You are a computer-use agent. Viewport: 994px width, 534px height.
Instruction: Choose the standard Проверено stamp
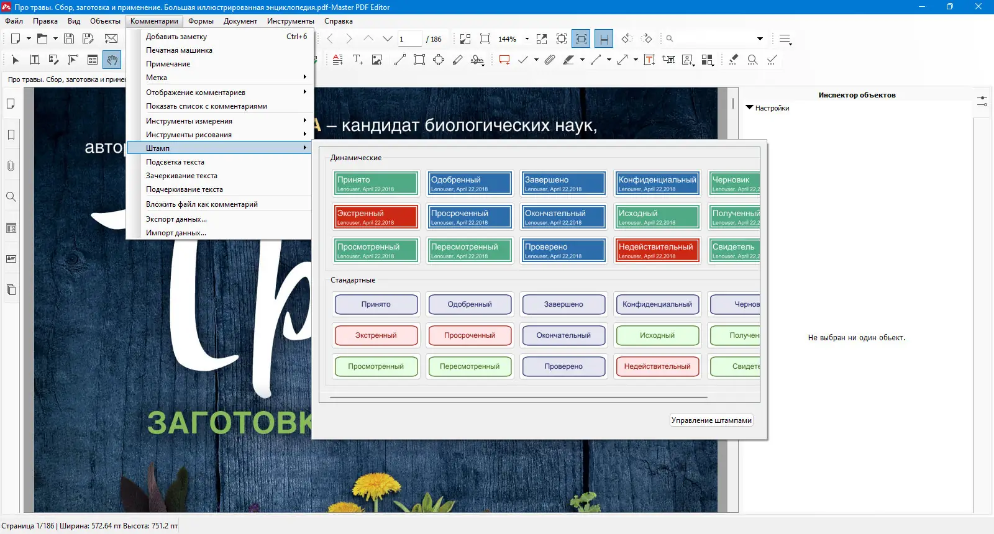(563, 366)
